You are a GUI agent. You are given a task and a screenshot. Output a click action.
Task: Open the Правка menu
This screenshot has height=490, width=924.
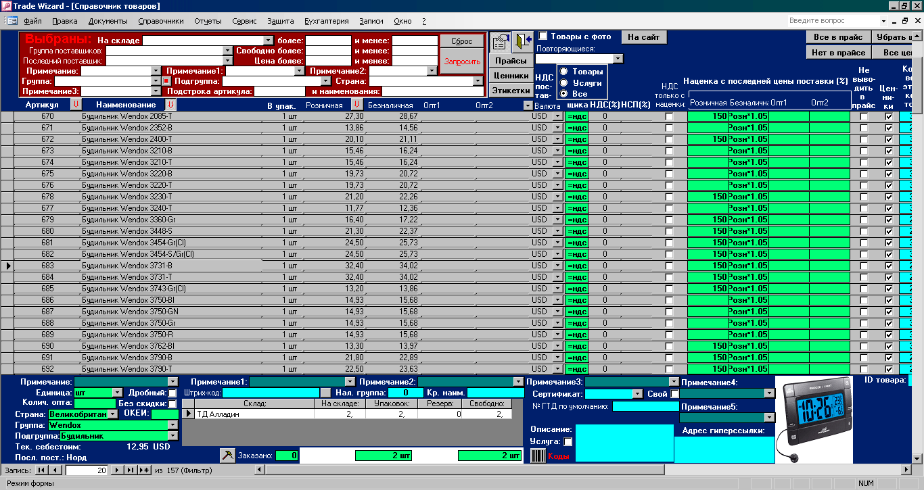point(65,21)
